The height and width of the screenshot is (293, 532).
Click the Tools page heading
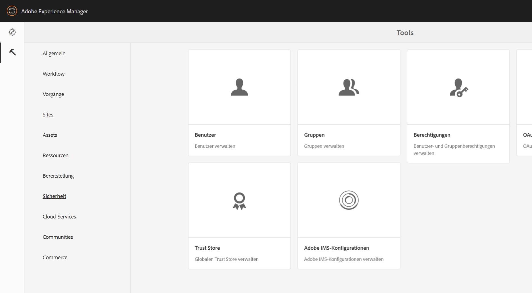[x=405, y=33]
